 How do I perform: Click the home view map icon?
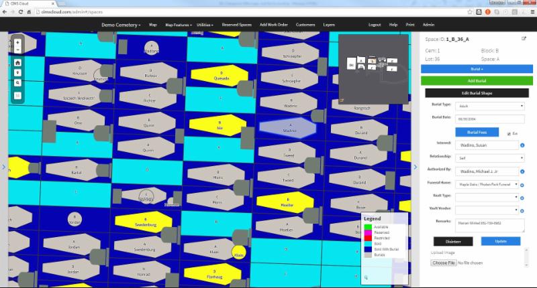coord(17,63)
